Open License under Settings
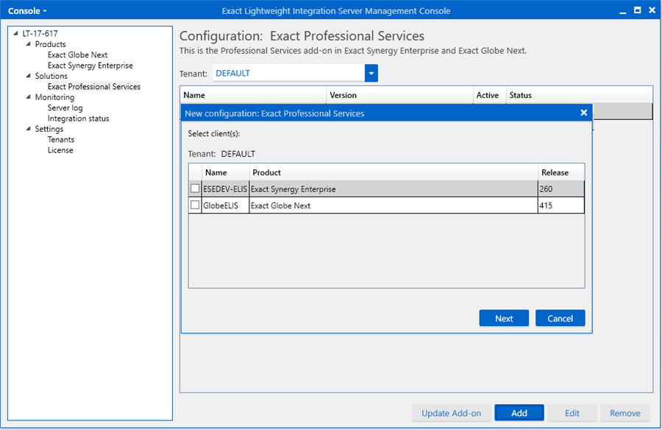The width and height of the screenshot is (662, 430). tap(60, 150)
